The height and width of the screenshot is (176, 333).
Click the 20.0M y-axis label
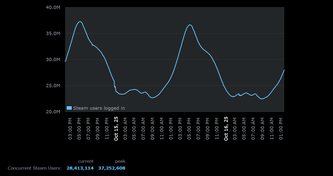point(53,112)
